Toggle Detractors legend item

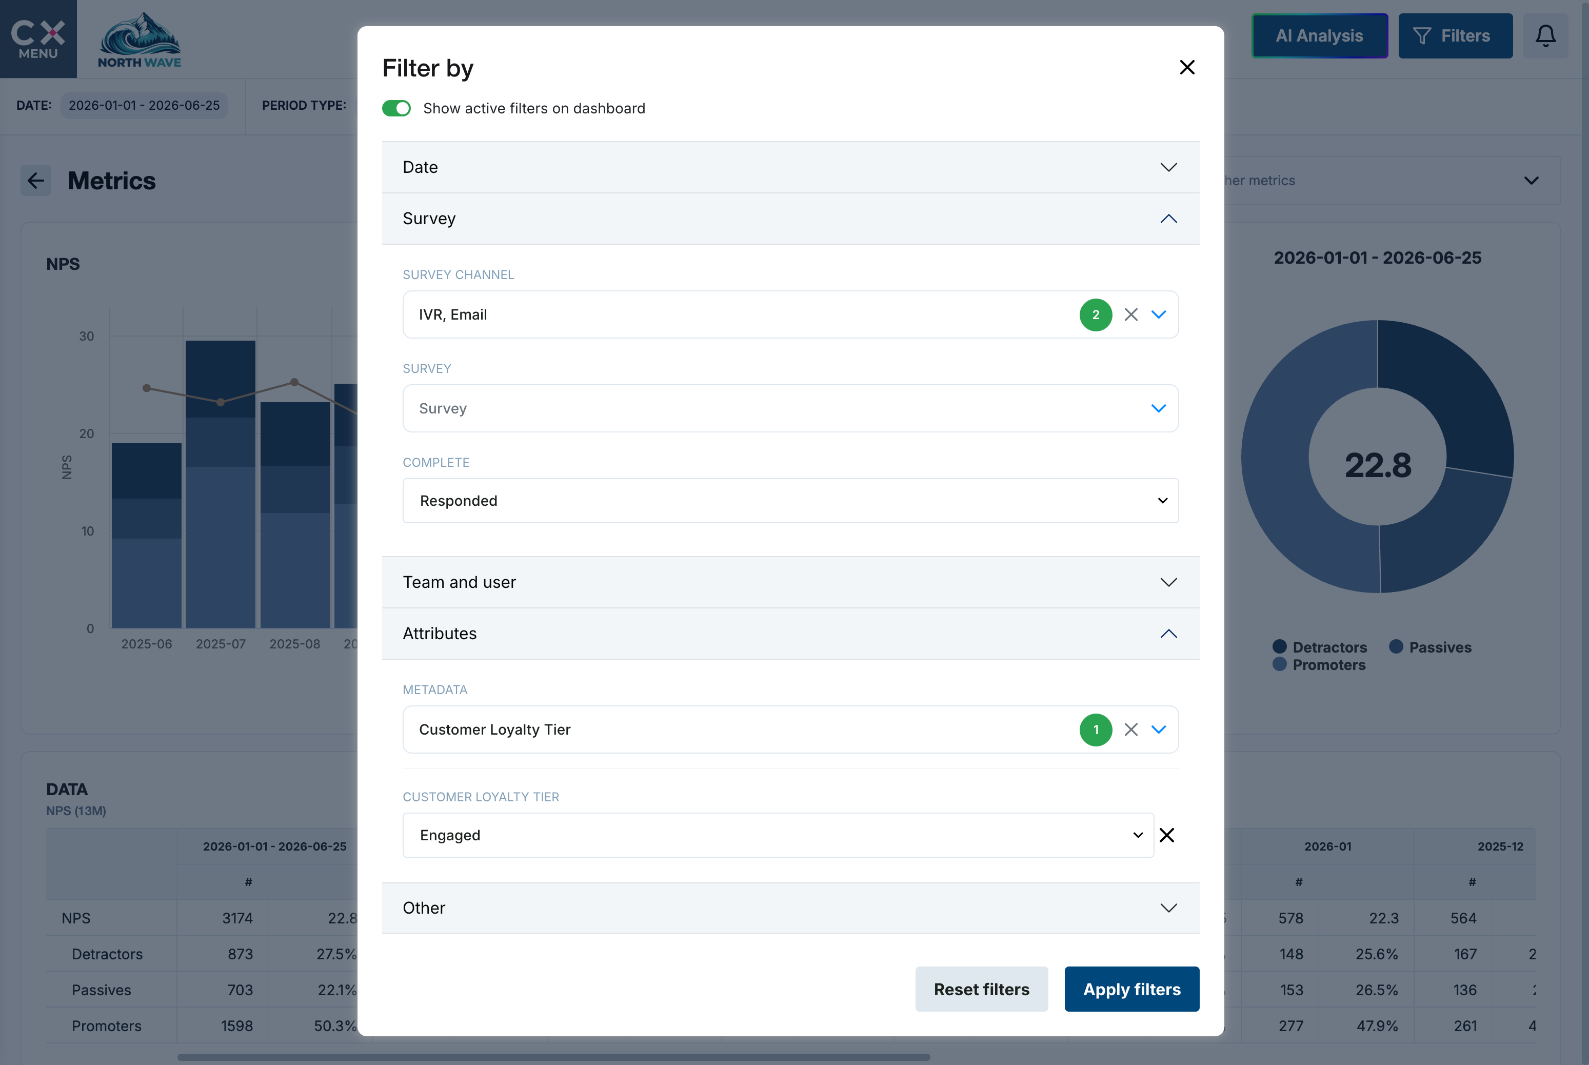coord(1319,647)
